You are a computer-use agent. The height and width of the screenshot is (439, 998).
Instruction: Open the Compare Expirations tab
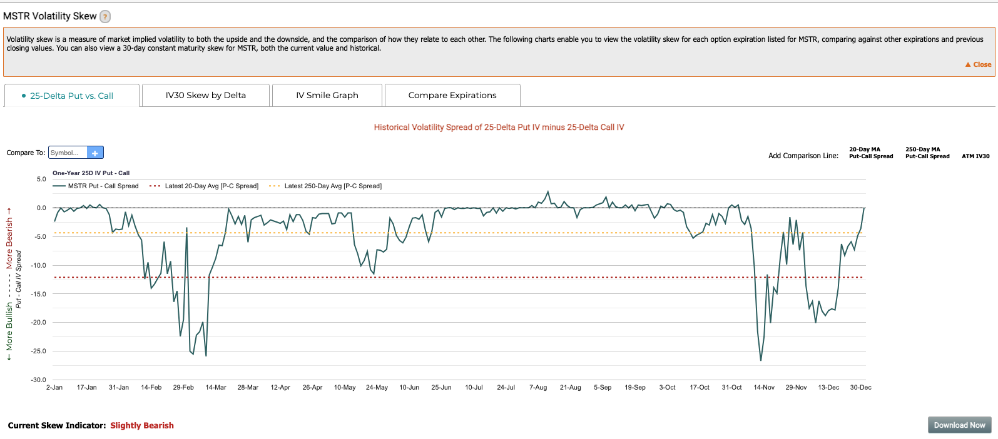[x=452, y=96]
